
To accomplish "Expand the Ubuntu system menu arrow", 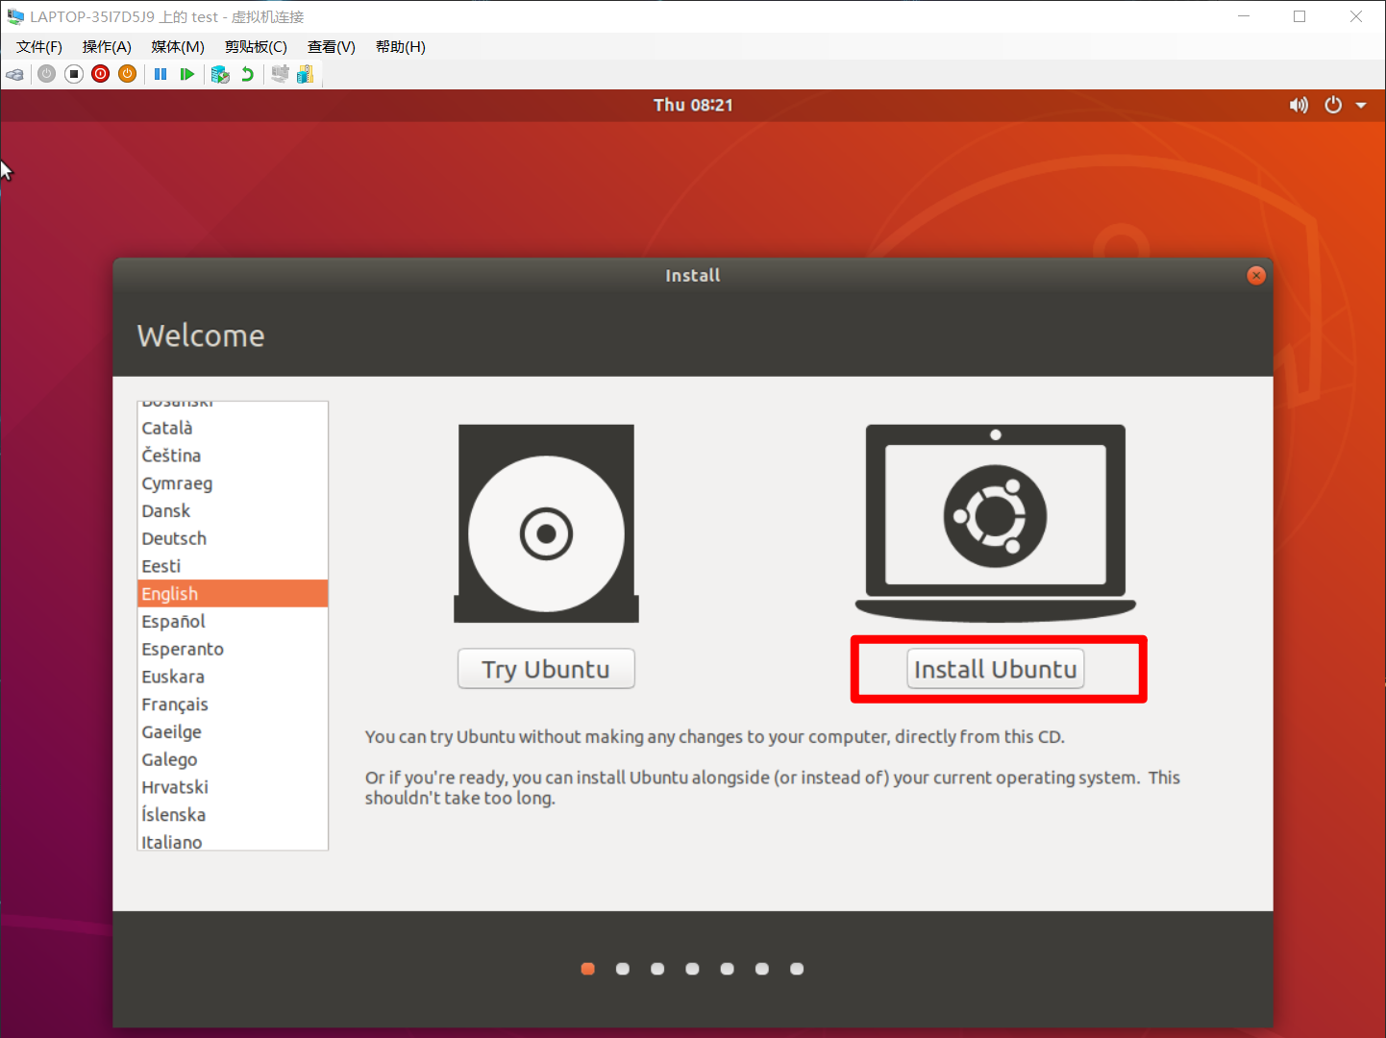I will point(1361,106).
